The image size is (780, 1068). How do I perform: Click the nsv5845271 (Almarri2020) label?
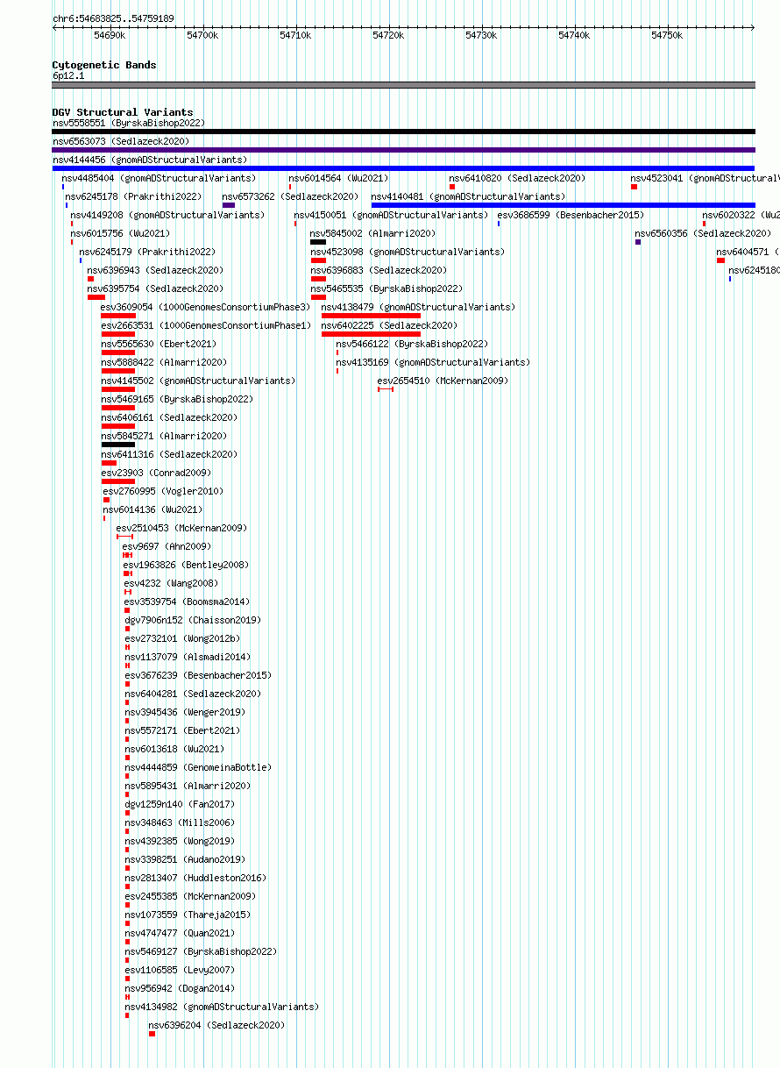point(164,436)
